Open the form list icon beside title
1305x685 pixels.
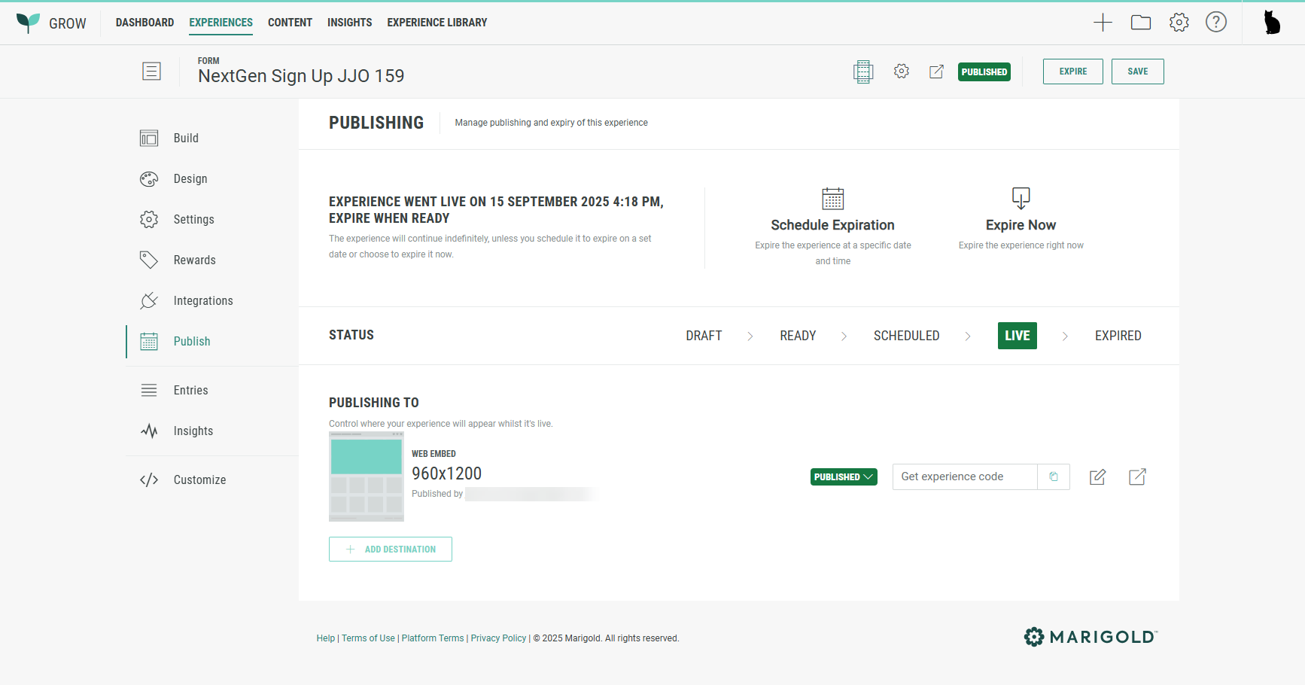(151, 72)
